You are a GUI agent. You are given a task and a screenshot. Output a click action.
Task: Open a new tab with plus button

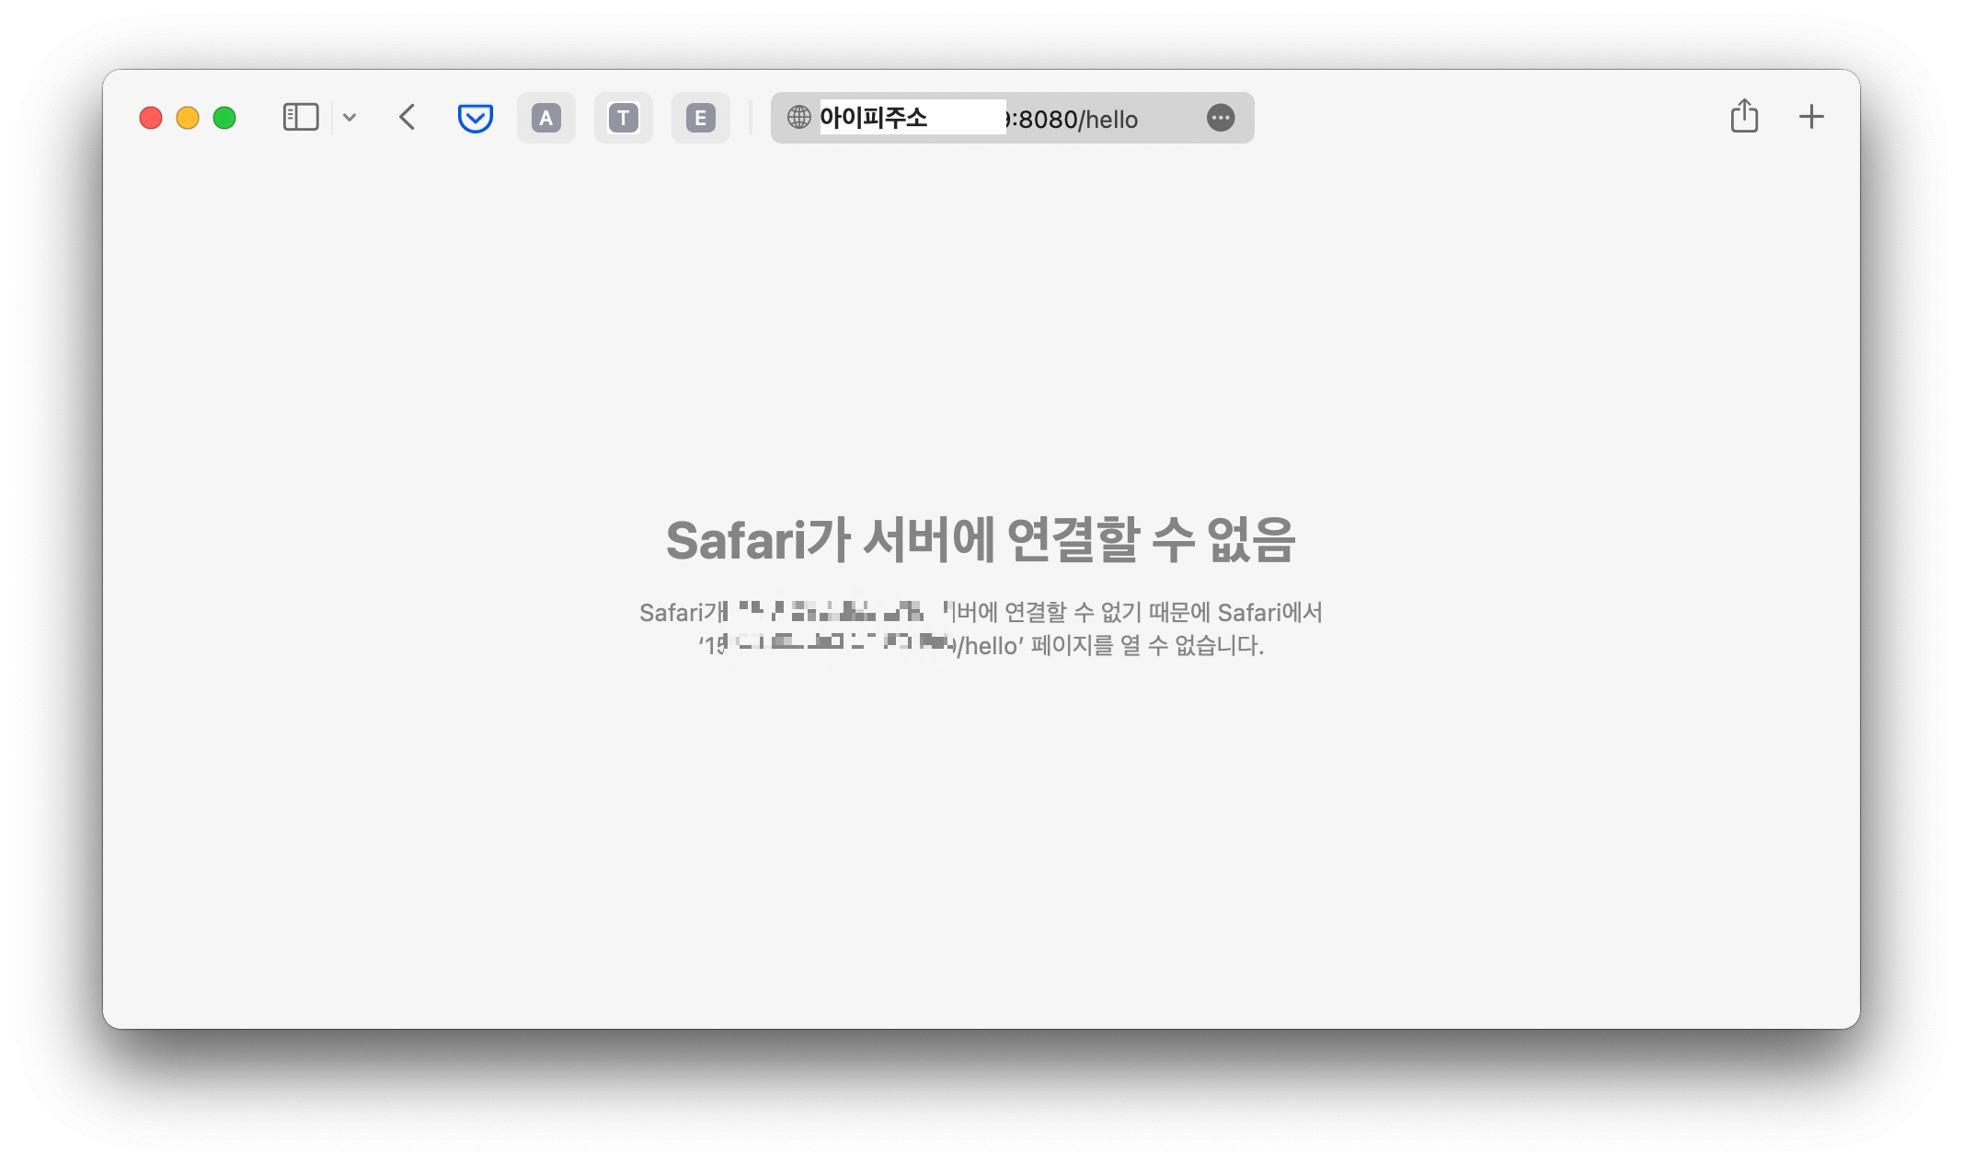click(x=1810, y=117)
